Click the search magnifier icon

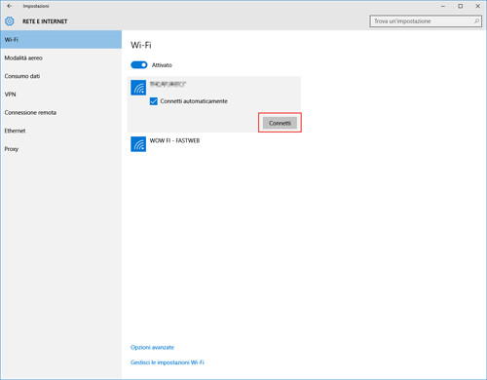(x=476, y=21)
